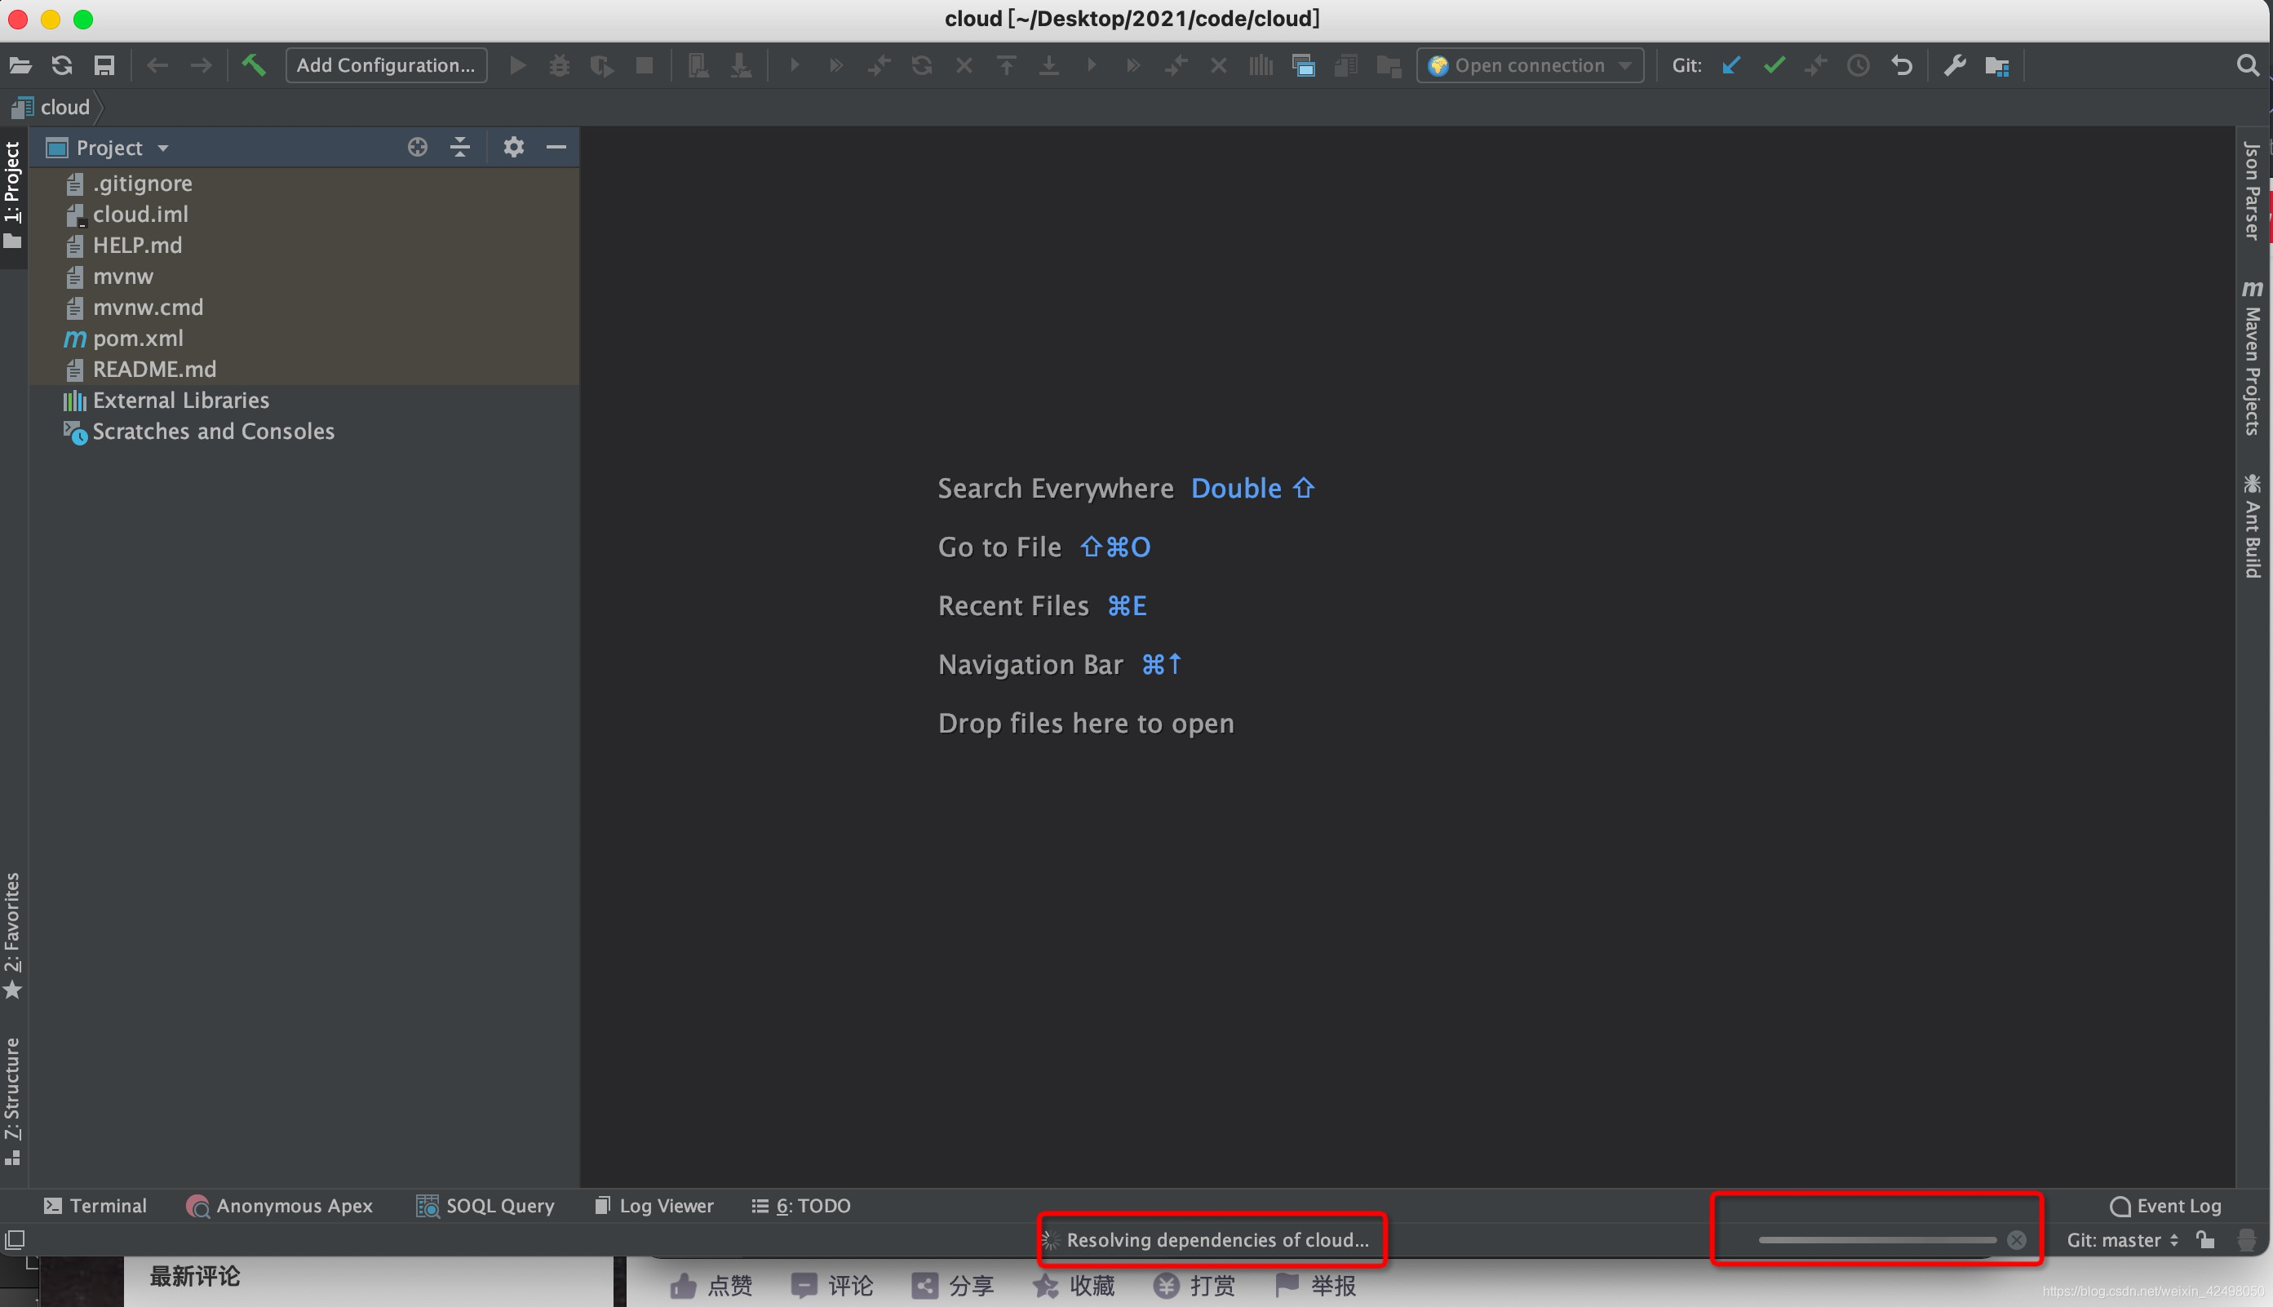Click the Add Configuration... button
This screenshot has width=2273, height=1307.
tap(386, 64)
